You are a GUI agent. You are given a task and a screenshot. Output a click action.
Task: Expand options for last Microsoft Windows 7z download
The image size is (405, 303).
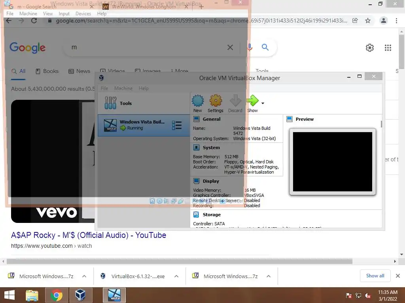269,276
